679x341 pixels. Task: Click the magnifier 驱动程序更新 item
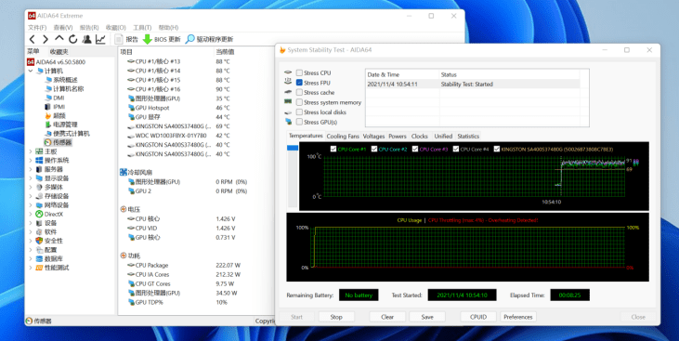point(209,39)
